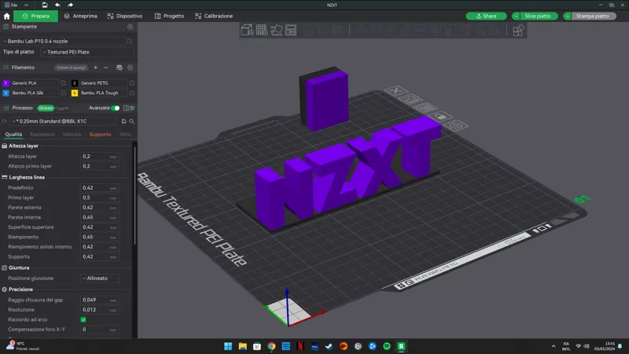Remove a filament with the minus icon
The height and width of the screenshot is (354, 629).
106,68
